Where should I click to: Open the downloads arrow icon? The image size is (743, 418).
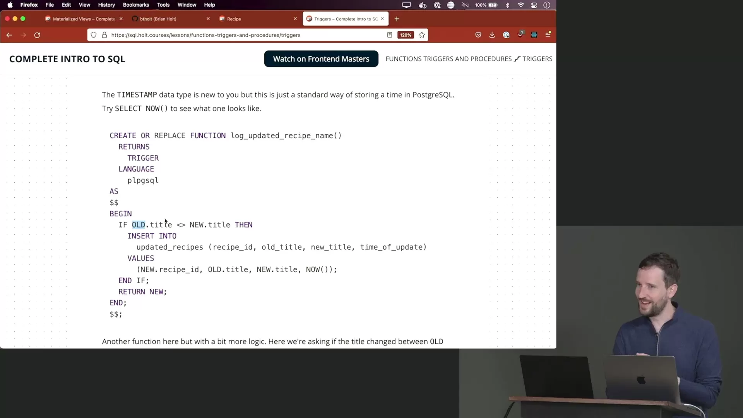tap(492, 35)
